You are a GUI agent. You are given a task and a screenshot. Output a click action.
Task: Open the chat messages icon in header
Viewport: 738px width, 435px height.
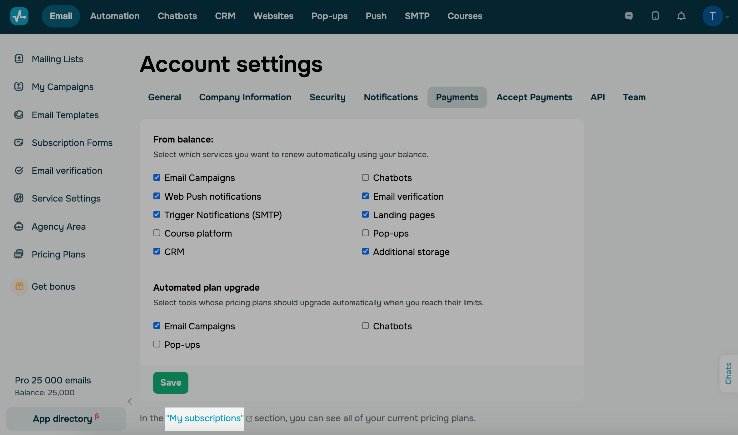tap(629, 16)
